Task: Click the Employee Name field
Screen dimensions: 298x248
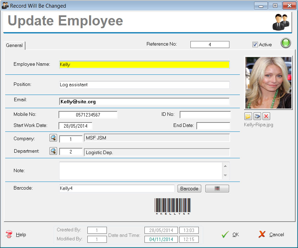Action: coord(144,65)
